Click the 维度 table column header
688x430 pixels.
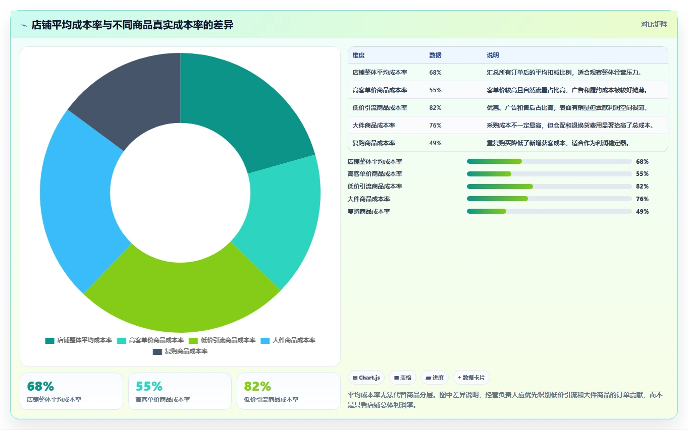coord(358,55)
